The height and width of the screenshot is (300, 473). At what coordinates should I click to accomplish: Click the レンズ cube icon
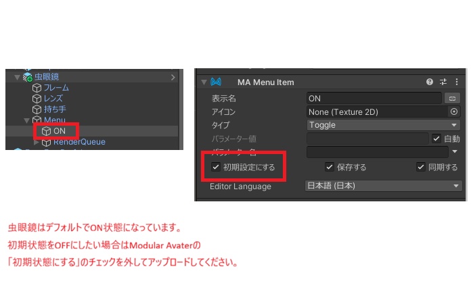point(37,99)
